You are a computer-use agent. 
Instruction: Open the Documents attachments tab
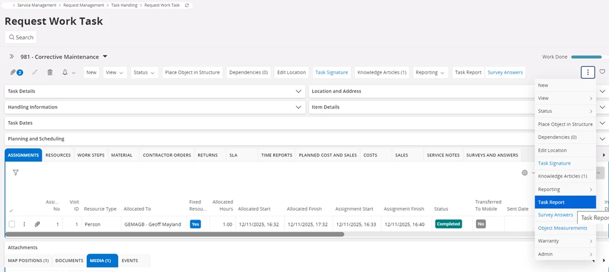click(x=69, y=261)
